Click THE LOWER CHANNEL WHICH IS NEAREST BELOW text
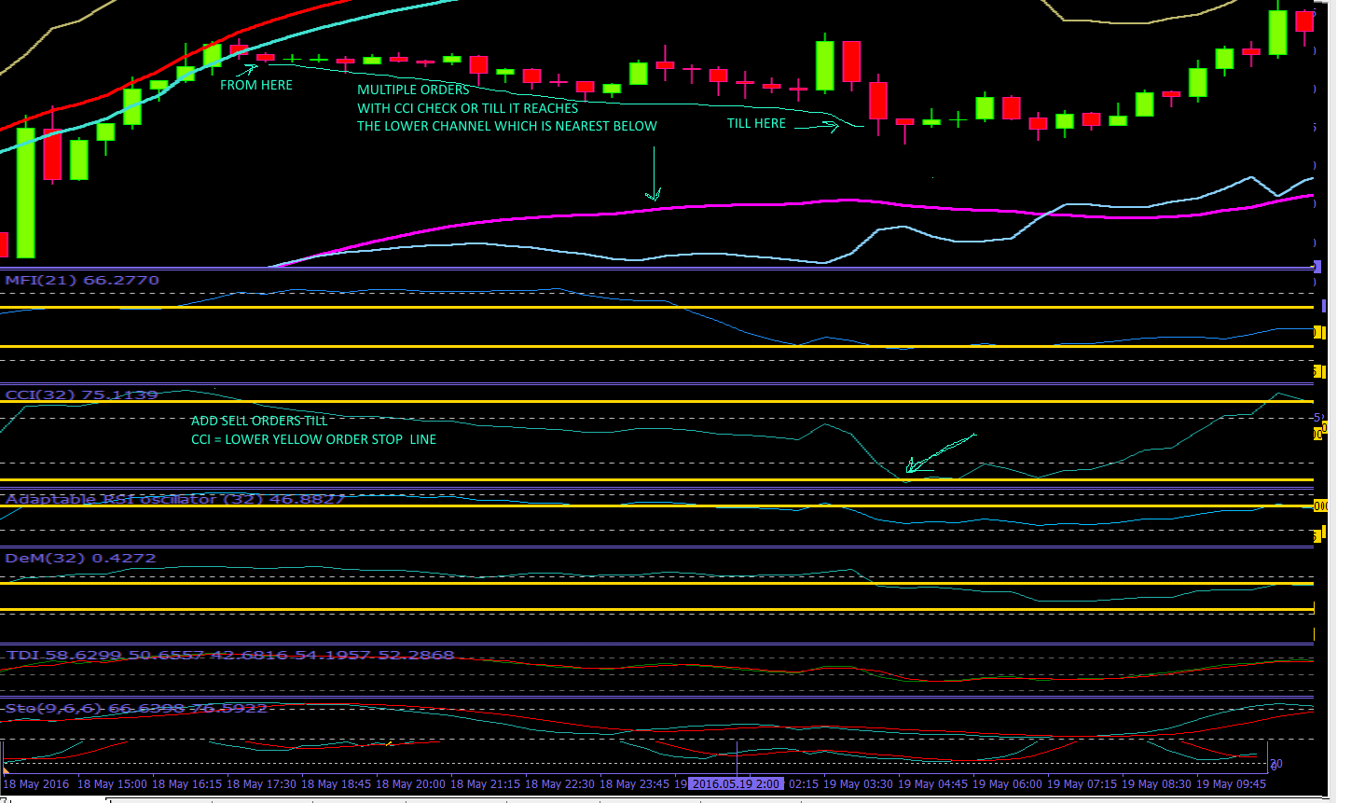The width and height of the screenshot is (1351, 803). (x=506, y=126)
